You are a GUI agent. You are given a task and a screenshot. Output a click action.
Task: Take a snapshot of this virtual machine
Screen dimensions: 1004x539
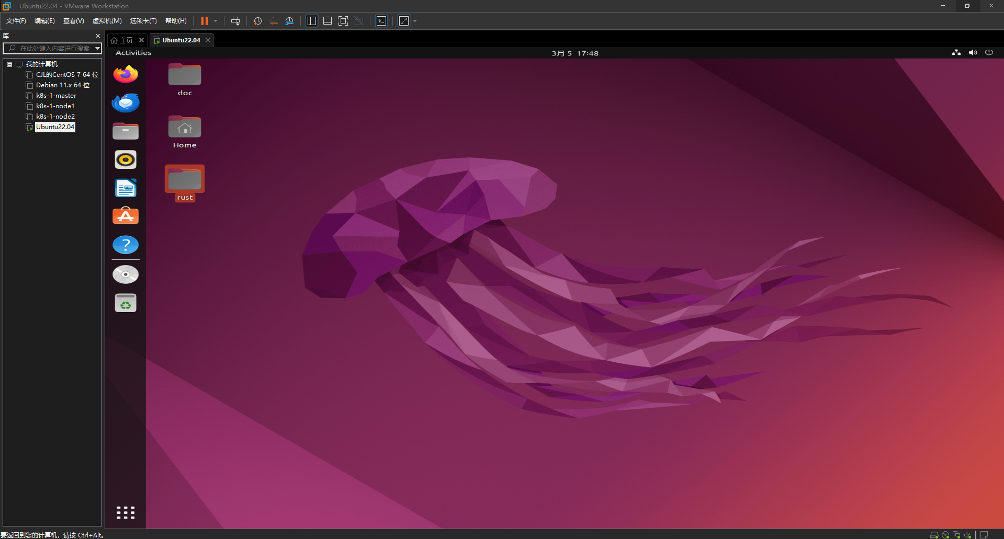coord(257,21)
